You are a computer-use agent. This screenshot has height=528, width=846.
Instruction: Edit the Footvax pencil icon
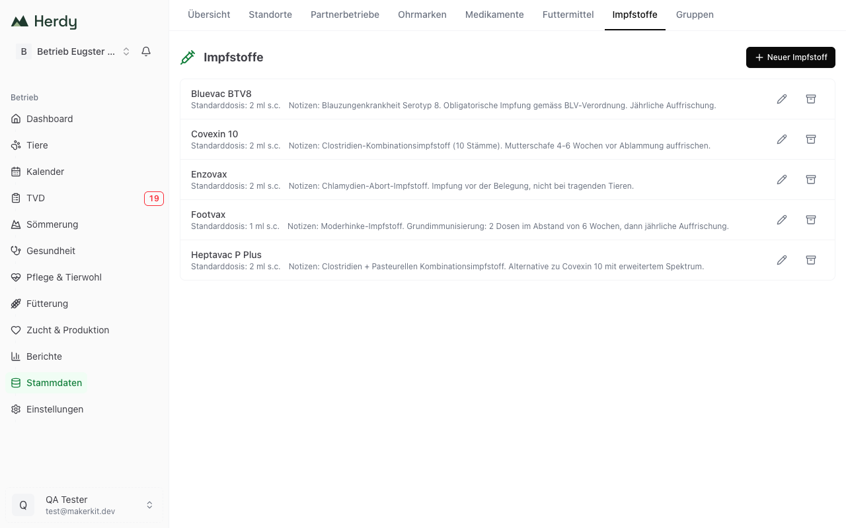782,220
